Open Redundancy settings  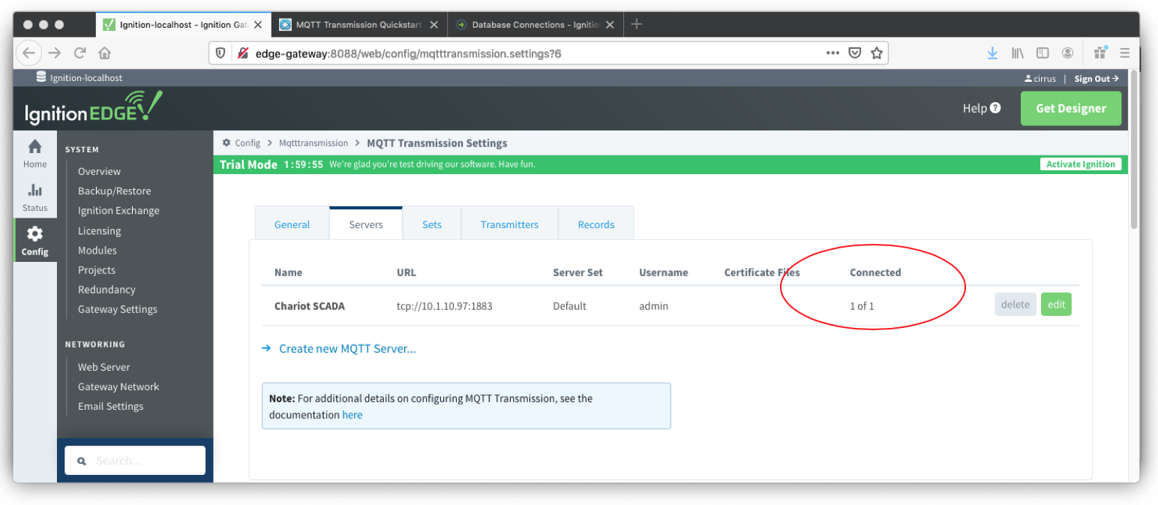pyautogui.click(x=106, y=290)
